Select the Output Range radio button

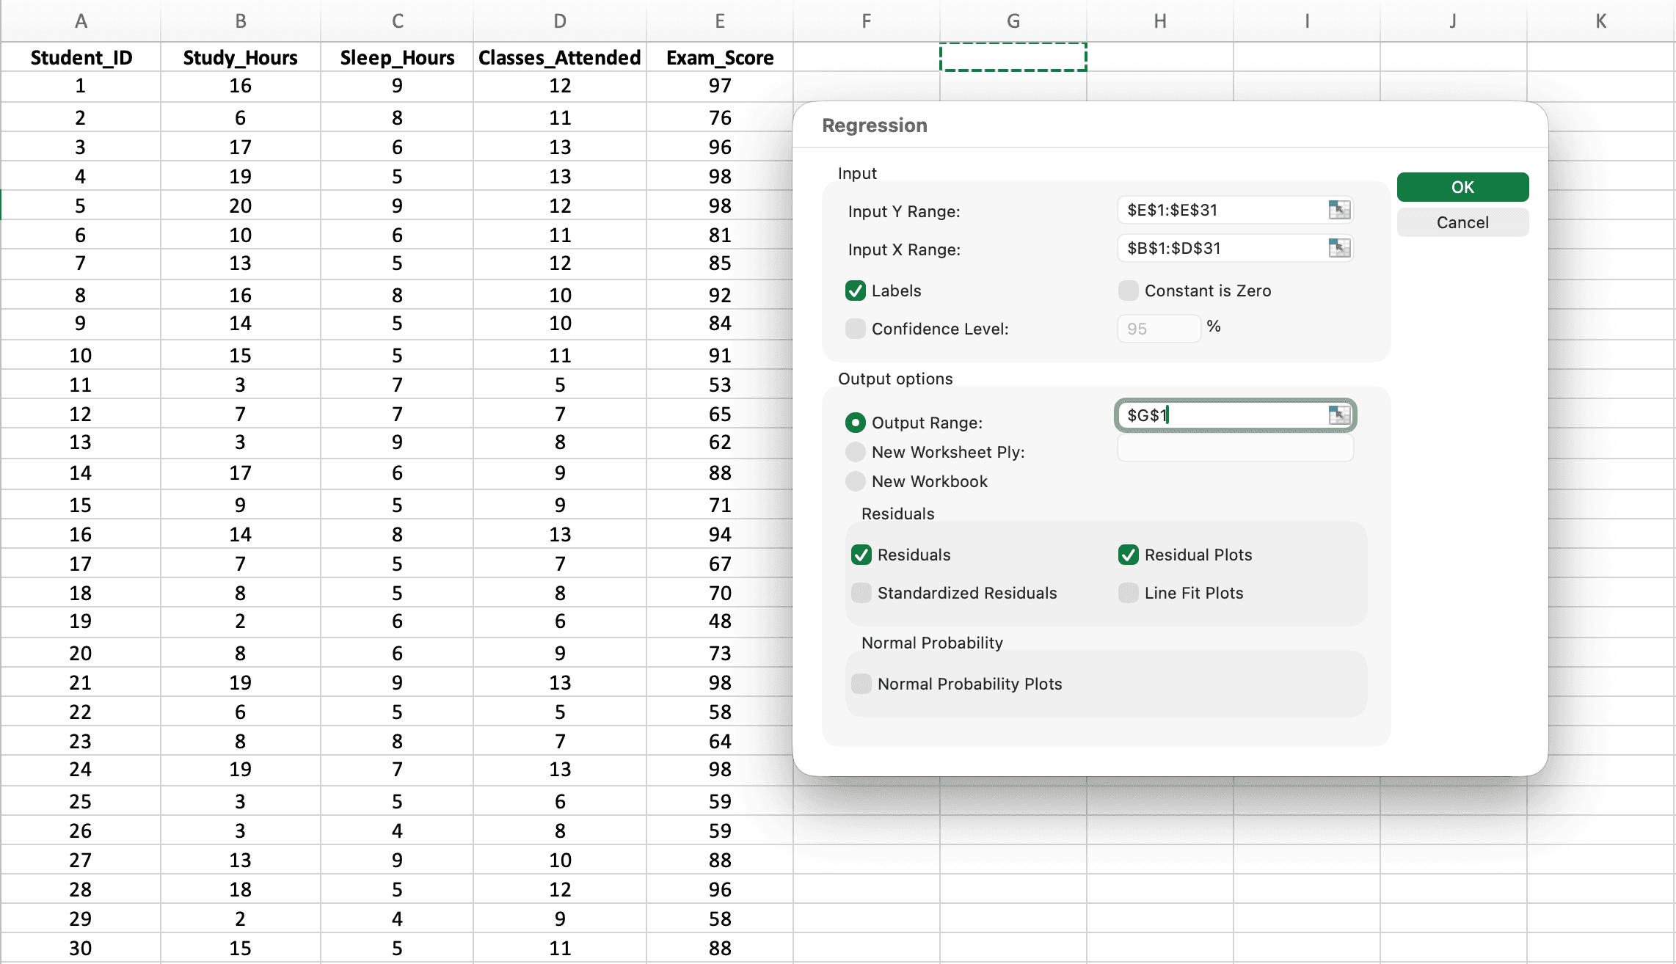[856, 423]
